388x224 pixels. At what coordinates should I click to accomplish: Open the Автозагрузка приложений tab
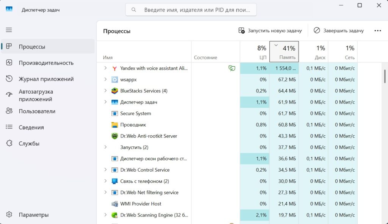48,95
